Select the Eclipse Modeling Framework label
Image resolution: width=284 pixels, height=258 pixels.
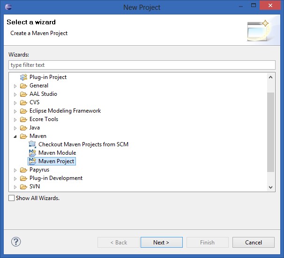click(65, 111)
